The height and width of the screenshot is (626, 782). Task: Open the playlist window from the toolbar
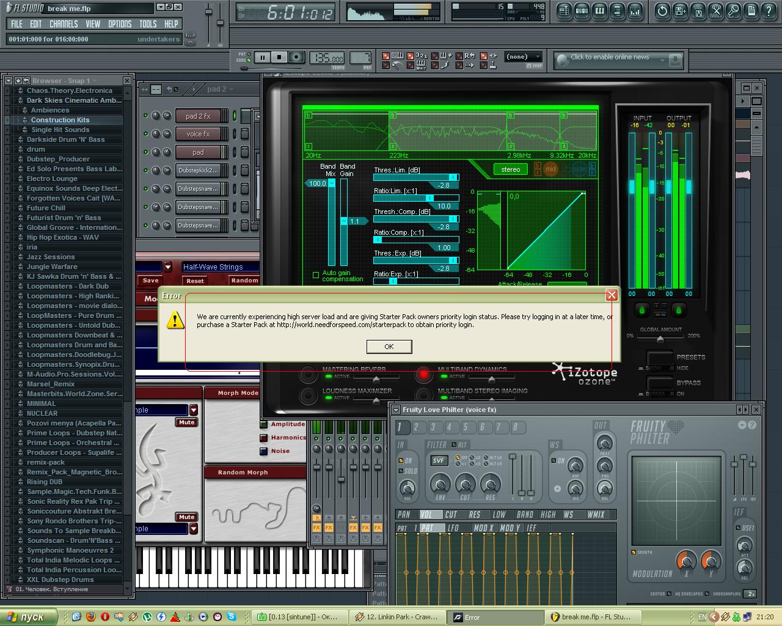click(564, 11)
